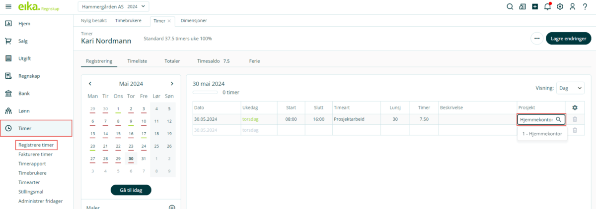This screenshot has width=596, height=209.
Task: Click the Lagre endringer button
Action: (x=568, y=39)
